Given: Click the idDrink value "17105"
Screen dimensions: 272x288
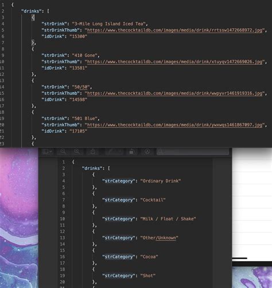Looking at the screenshot, I should 78,131.
